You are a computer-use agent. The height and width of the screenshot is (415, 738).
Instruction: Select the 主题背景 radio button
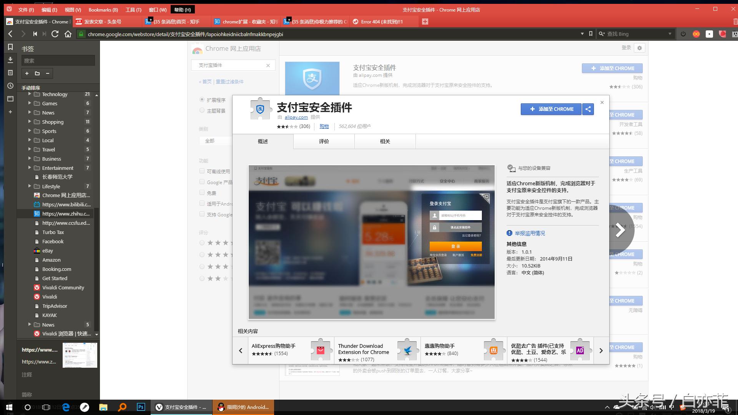point(202,110)
